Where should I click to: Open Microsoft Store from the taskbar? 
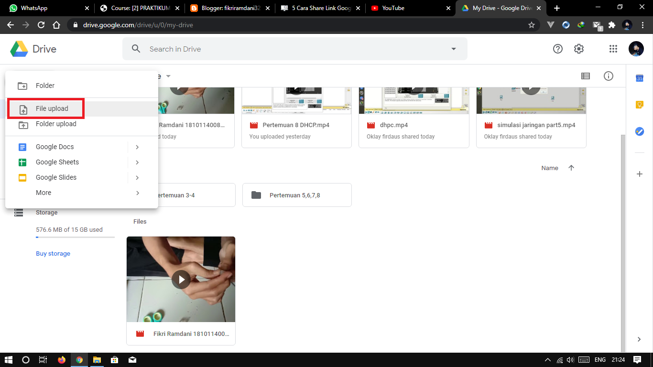[x=115, y=360]
